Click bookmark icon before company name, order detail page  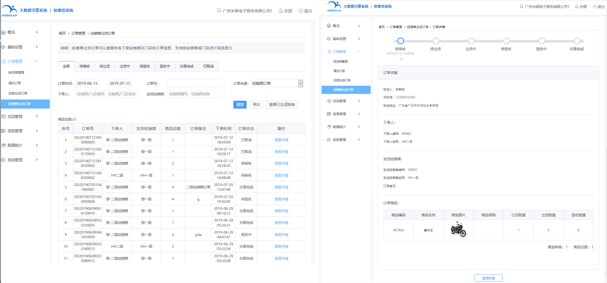pos(522,7)
